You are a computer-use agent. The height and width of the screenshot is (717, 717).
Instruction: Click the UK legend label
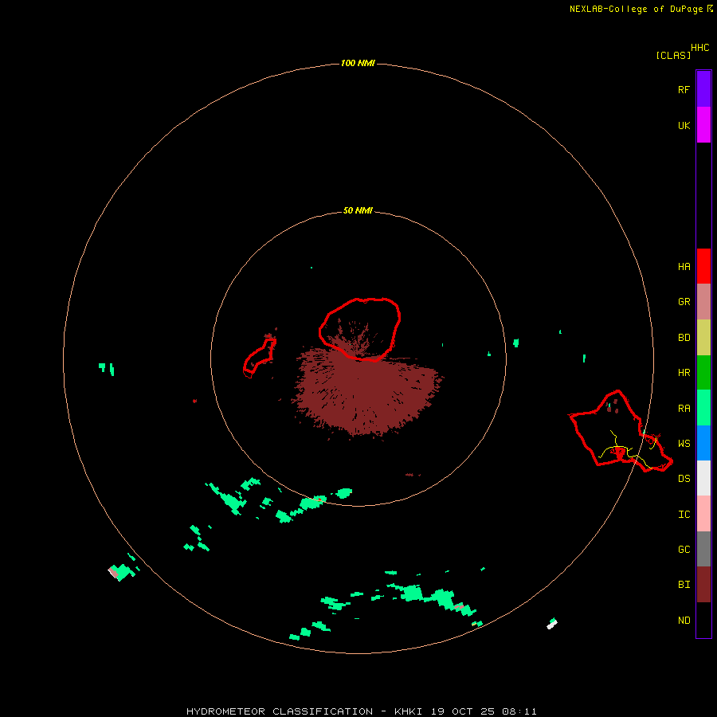click(x=684, y=126)
